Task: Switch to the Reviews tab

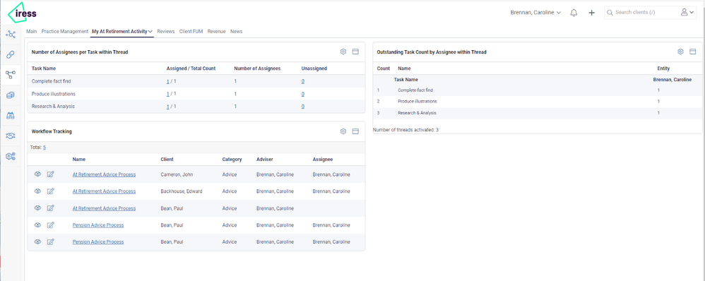Action: coord(166,32)
